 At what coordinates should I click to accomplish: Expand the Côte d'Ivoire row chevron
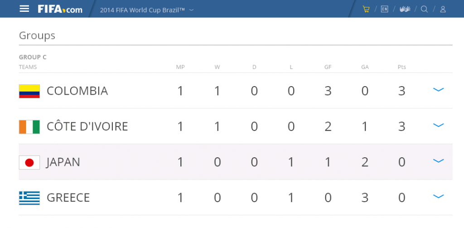click(438, 125)
